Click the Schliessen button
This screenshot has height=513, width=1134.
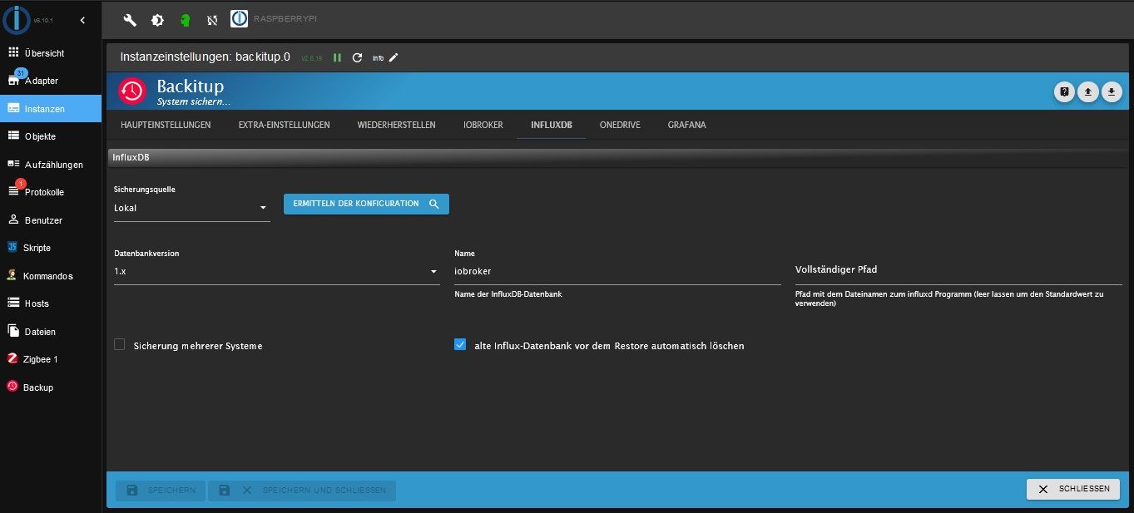[1072, 489]
